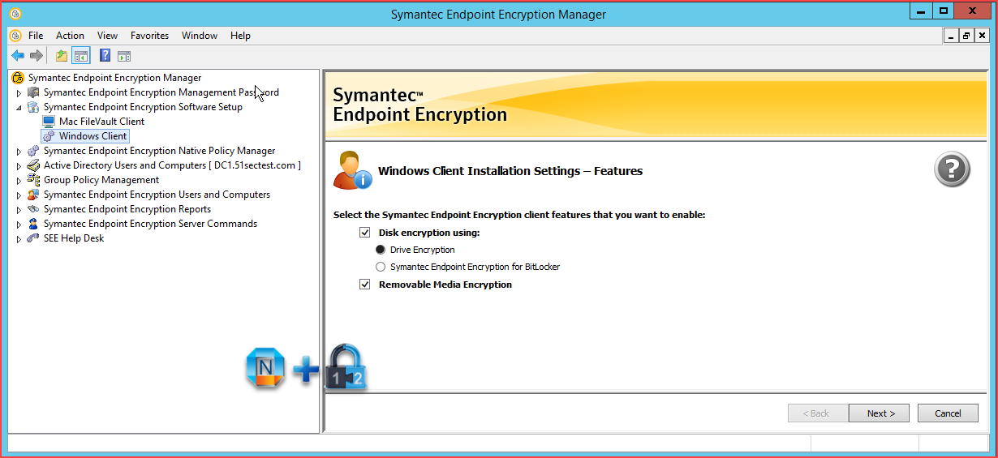Click the blue Help toolbar icon
This screenshot has height=458, width=998.
click(x=105, y=56)
